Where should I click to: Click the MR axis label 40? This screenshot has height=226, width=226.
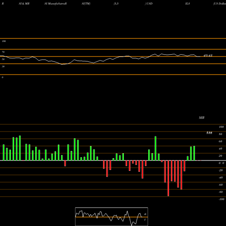pos(221,149)
